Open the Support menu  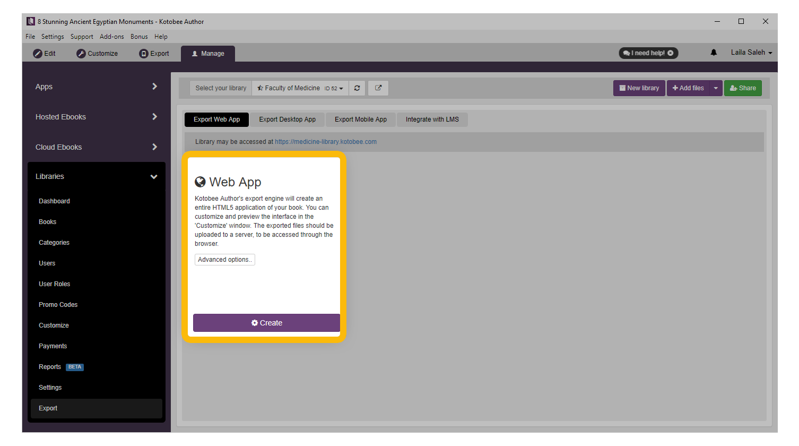tap(82, 37)
